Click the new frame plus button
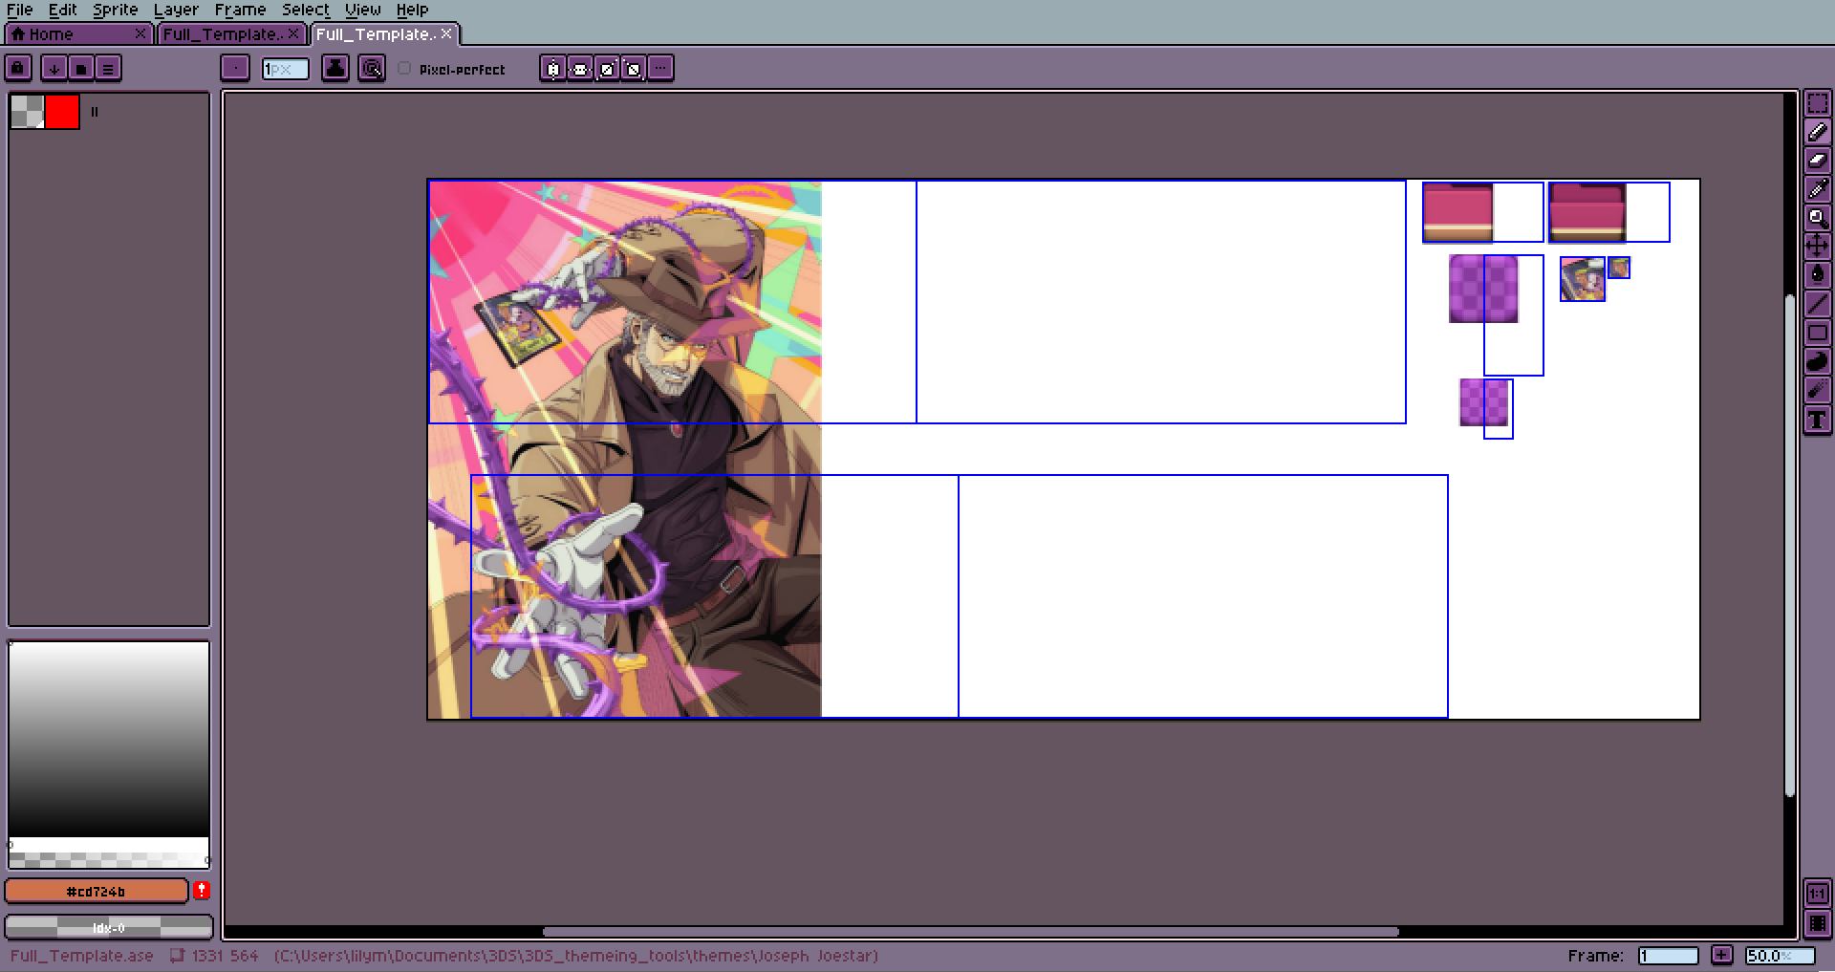This screenshot has width=1835, height=972. tap(1722, 955)
